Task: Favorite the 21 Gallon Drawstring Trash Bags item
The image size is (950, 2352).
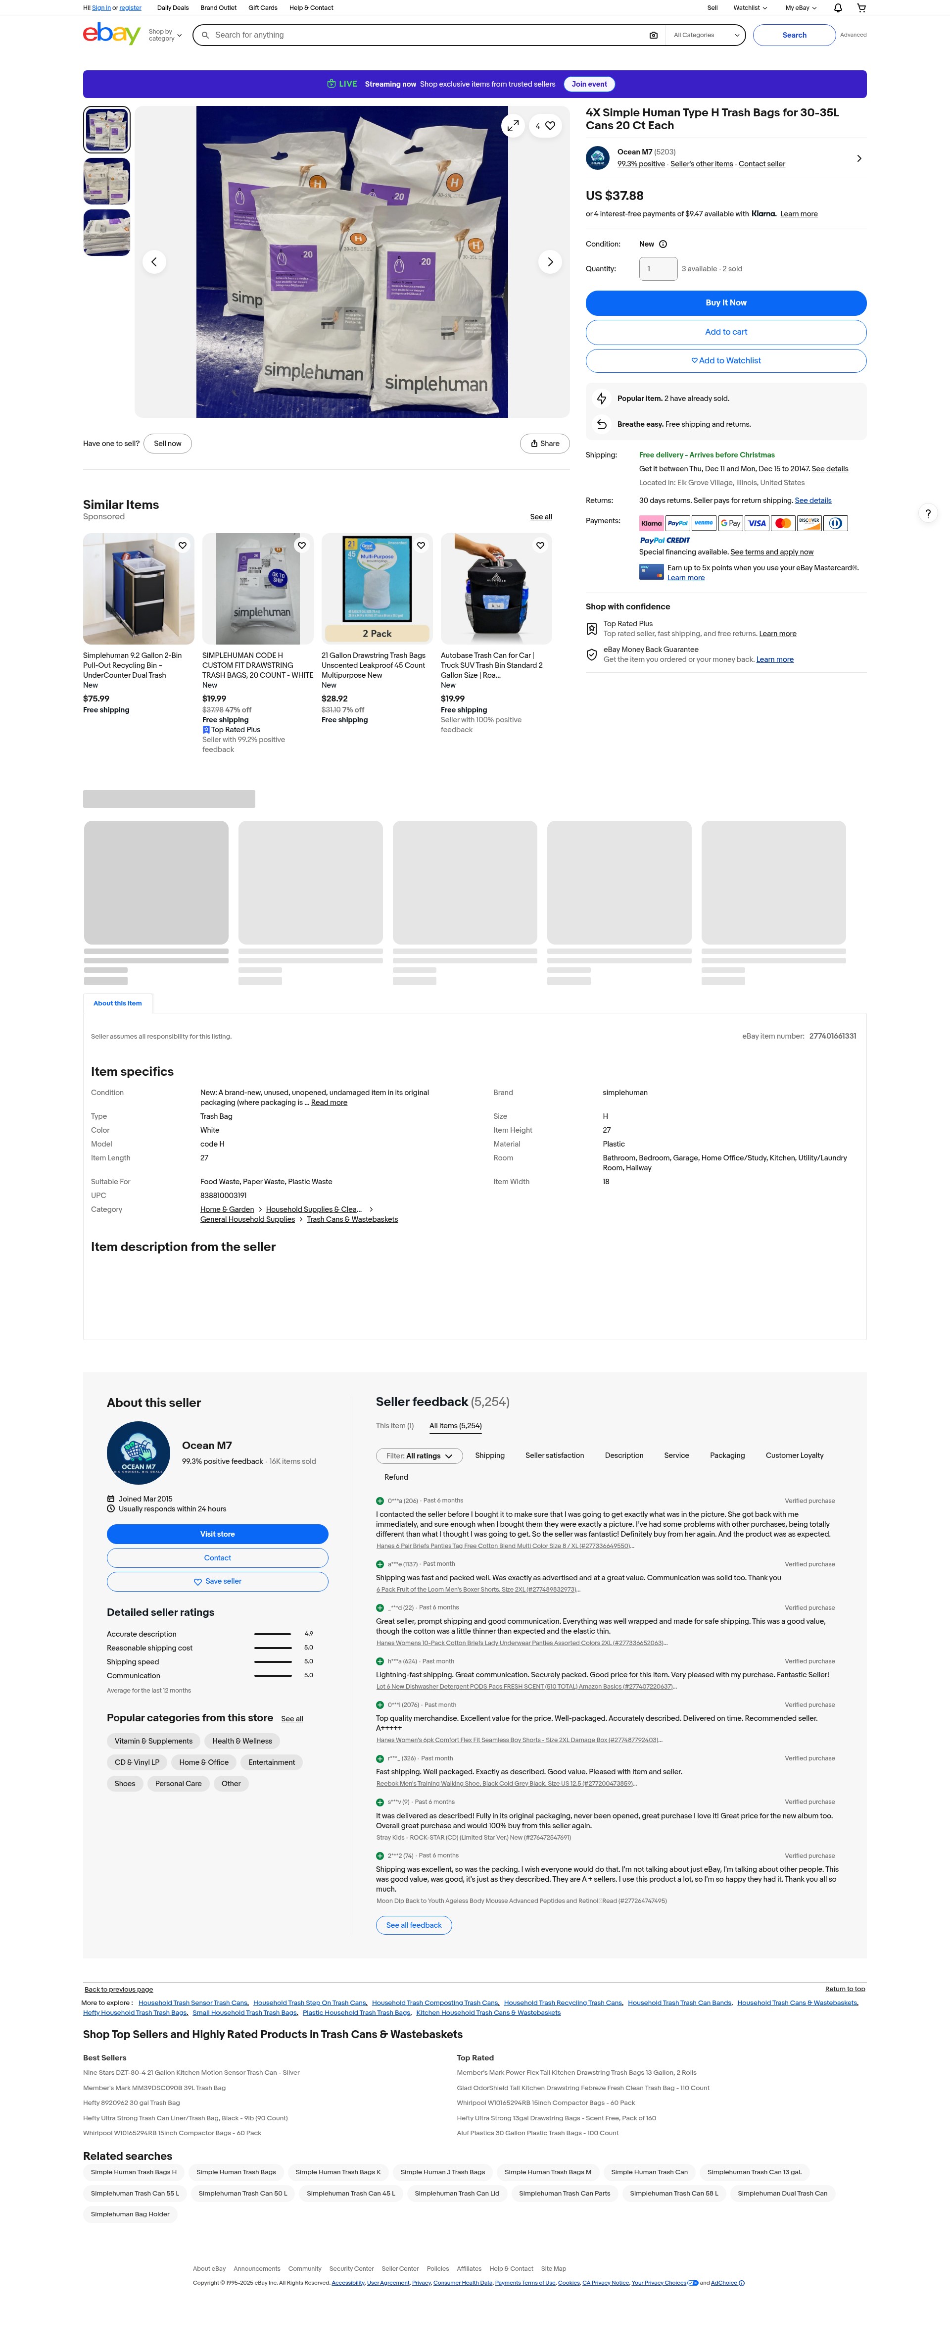Action: point(421,546)
